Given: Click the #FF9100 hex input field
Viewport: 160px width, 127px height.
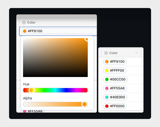Looking at the screenshot, I should point(59,31).
